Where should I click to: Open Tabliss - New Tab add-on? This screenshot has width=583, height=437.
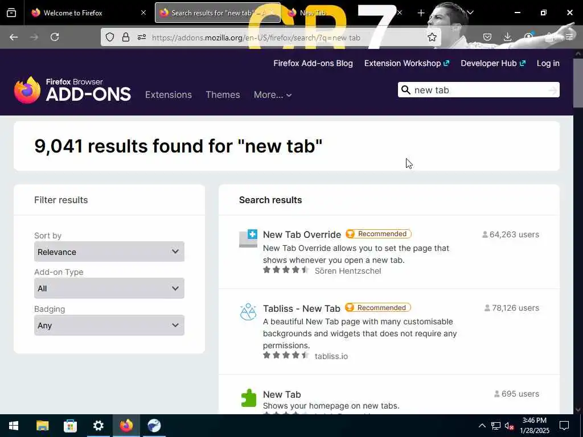click(x=302, y=308)
